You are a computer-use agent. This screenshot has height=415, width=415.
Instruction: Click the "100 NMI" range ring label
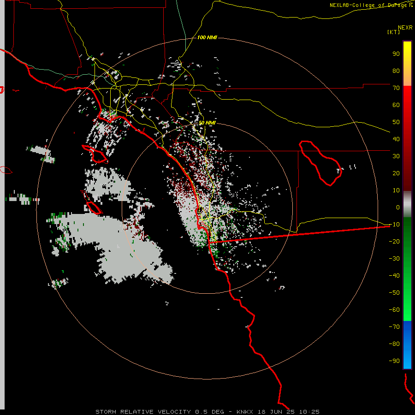(207, 37)
